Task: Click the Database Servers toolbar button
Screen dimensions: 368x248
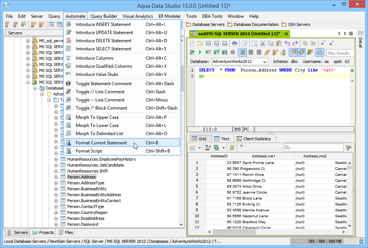Action: point(205,24)
